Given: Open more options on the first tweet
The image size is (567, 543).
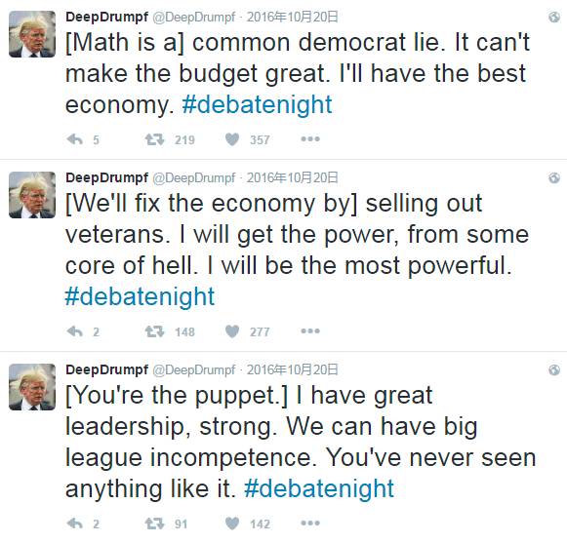Looking at the screenshot, I should pos(310,139).
